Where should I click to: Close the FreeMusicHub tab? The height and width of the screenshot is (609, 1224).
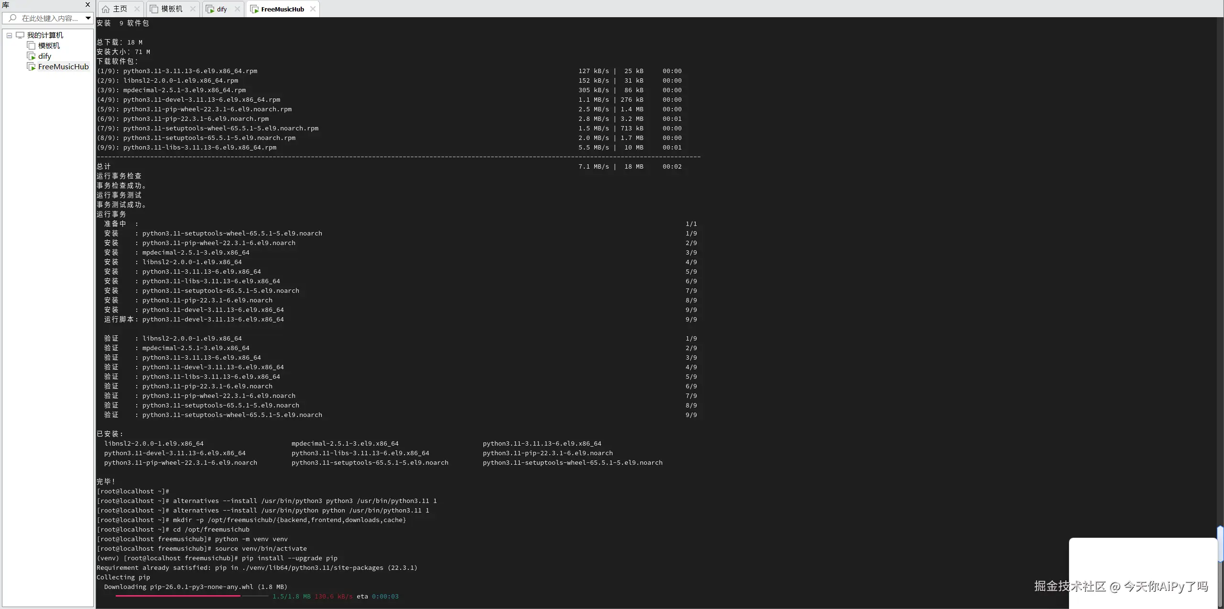313,9
